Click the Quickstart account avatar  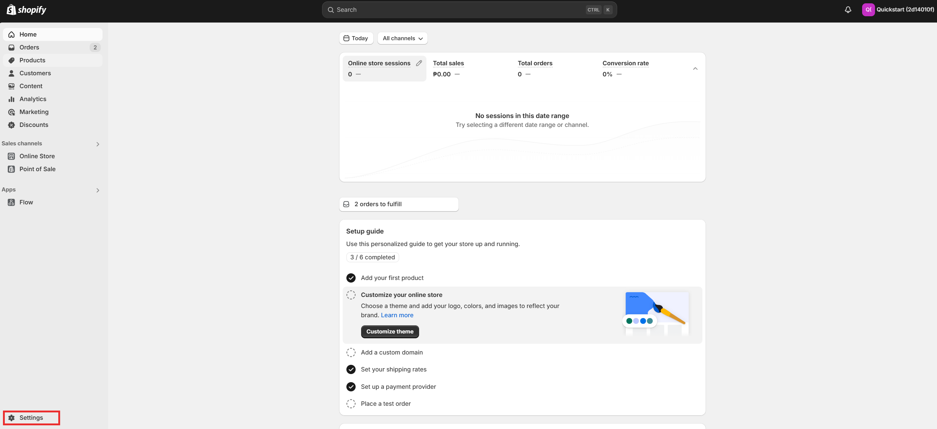tap(868, 10)
